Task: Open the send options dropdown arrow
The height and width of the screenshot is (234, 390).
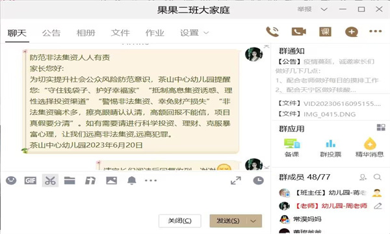Action: click(x=253, y=221)
